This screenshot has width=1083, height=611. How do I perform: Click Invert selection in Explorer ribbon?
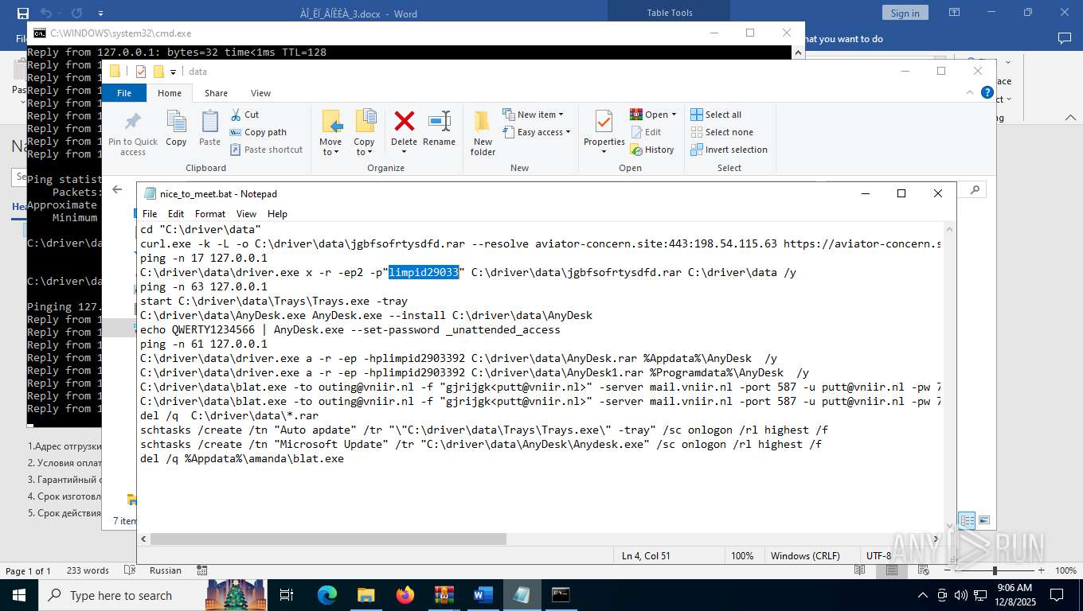point(729,150)
